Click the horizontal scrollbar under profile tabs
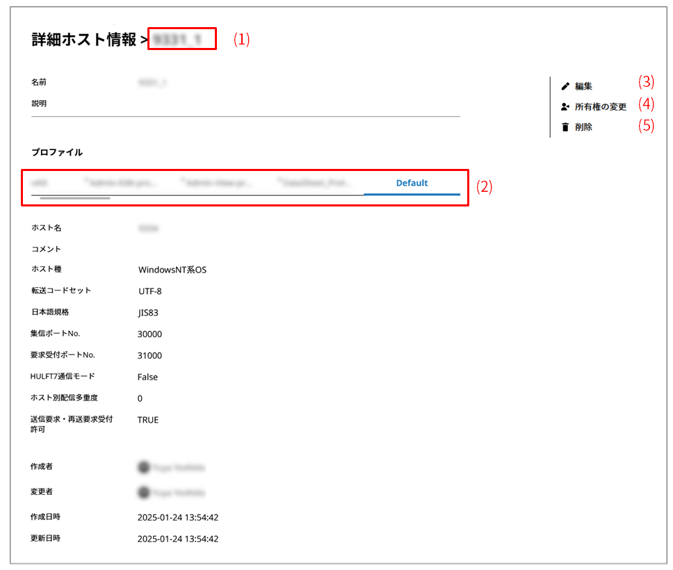The image size is (673, 570). (75, 198)
